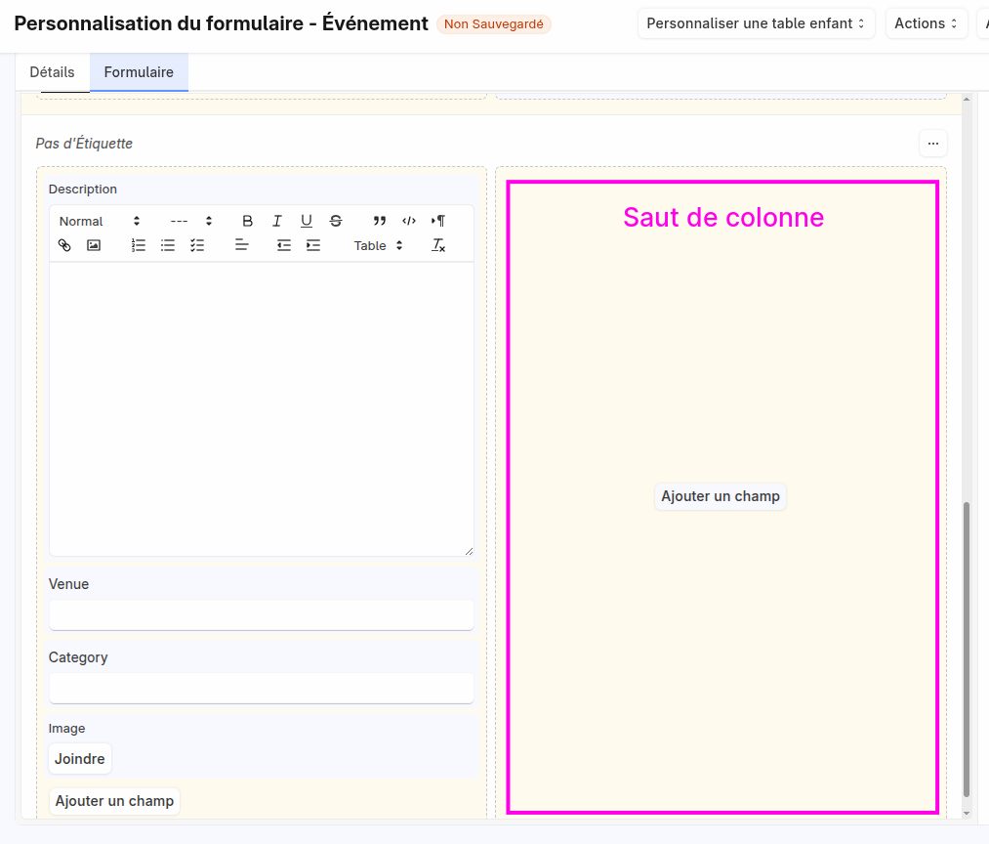Click the Joindre button under Image
Viewport: 989px width, 844px height.
pos(80,759)
